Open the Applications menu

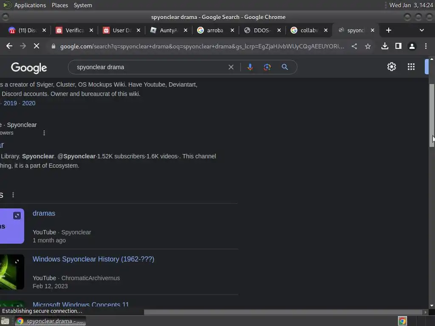coord(30,5)
